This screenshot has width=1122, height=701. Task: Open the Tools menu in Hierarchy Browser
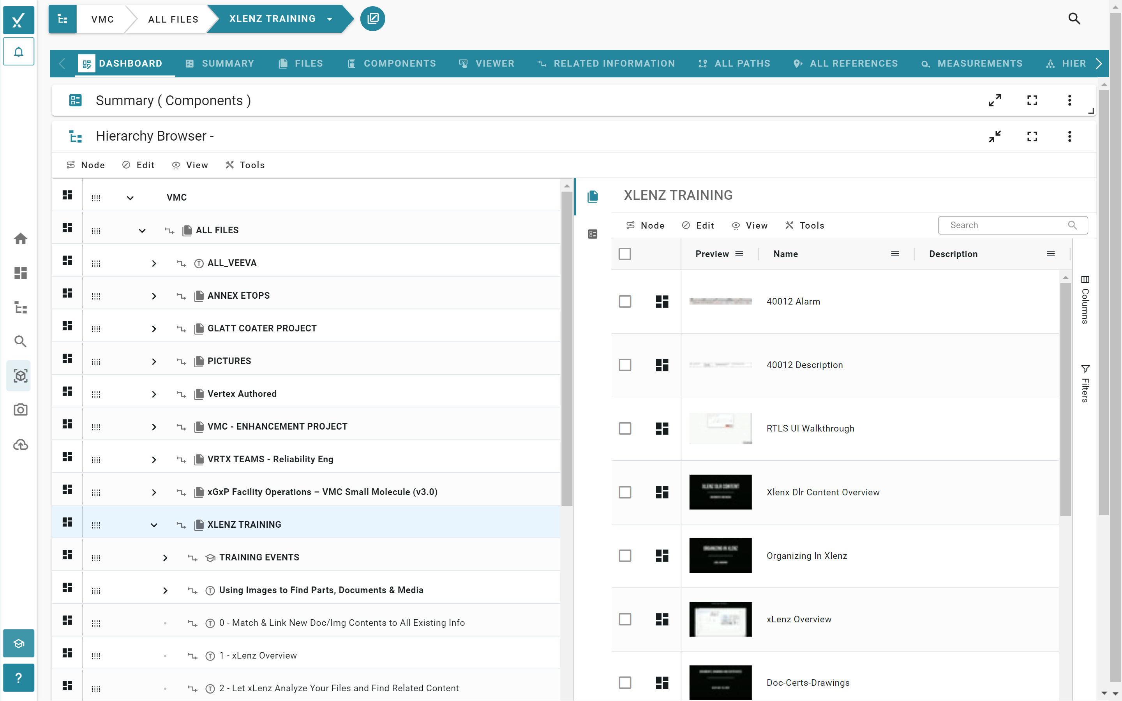point(245,165)
